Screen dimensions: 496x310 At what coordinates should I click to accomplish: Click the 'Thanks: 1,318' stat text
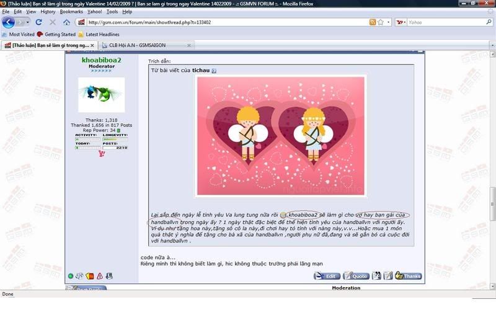101,120
